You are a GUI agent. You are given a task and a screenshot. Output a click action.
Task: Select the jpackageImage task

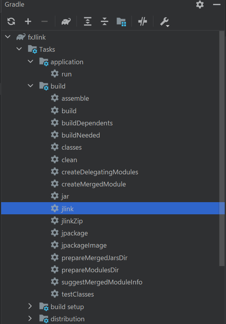click(x=84, y=245)
